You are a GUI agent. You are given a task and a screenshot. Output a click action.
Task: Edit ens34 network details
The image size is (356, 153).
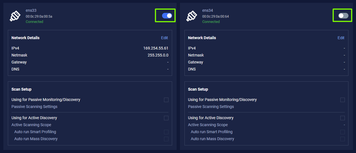point(341,38)
